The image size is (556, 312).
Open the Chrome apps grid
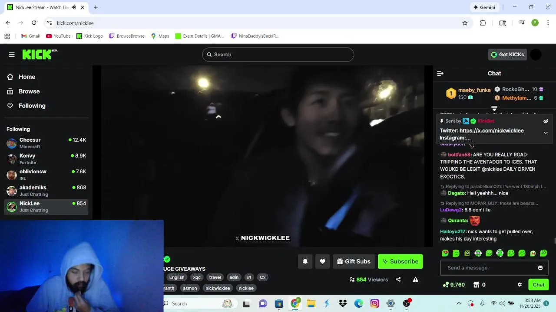7,36
